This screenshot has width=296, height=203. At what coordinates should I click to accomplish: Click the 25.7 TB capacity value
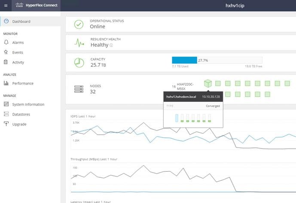(98, 65)
